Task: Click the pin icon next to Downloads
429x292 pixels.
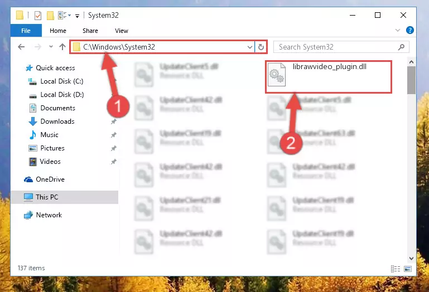Action: [x=114, y=121]
